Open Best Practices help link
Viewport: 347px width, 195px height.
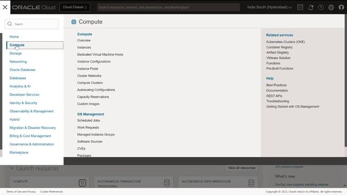pyautogui.click(x=277, y=85)
